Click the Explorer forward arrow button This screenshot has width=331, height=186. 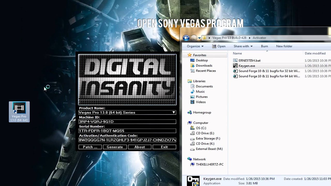click(194, 38)
